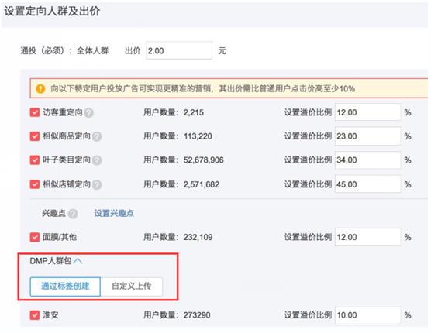Click the 淮安 label text
The width and height of the screenshot is (431, 333).
(x=50, y=315)
